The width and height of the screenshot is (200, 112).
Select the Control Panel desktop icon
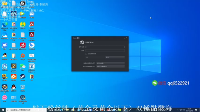point(13,99)
